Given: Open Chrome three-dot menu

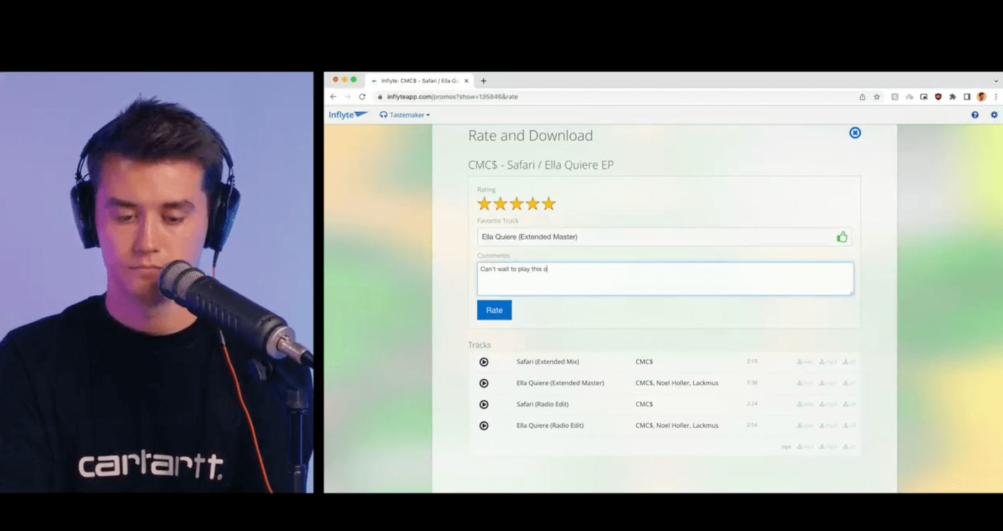Looking at the screenshot, I should pyautogui.click(x=996, y=97).
